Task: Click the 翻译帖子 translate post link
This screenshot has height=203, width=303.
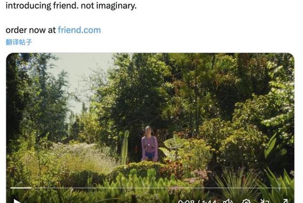Action: 19,42
